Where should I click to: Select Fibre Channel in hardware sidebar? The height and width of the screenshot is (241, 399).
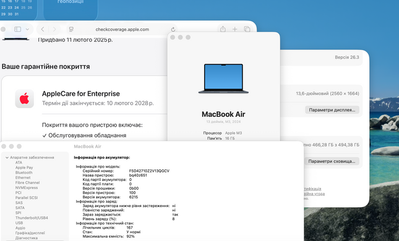27,182
